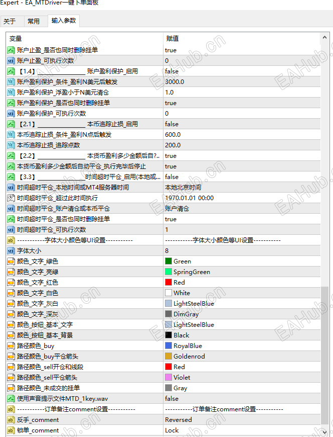Click the icon beside 【1.4】账户盈利保护_启用
Screen dimensions: 333x437
point(11,71)
